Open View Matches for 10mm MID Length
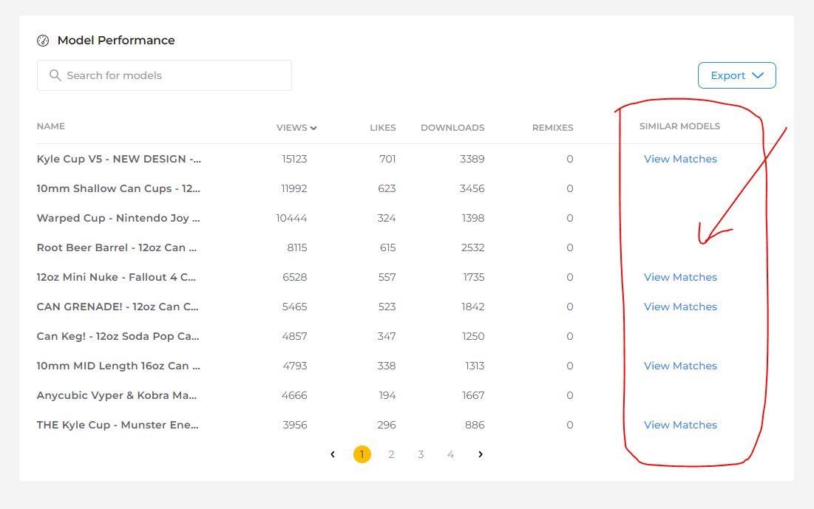Viewport: 814px width, 509px height. 680,365
